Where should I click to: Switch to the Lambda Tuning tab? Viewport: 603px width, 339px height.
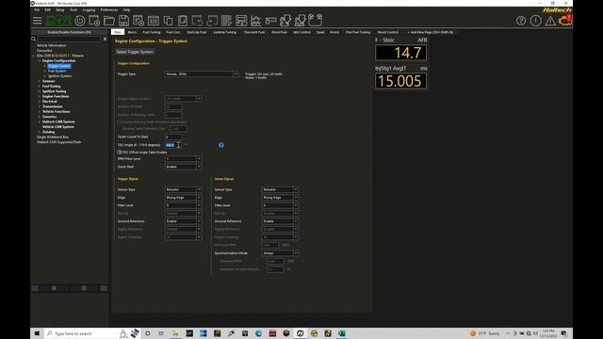[225, 32]
